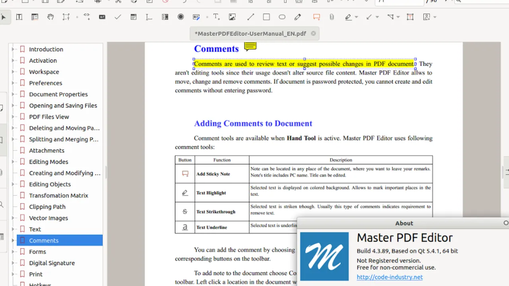Viewport: 509px width, 286px height.
Task: Select the yellow highlighted sentence annotation
Action: (305, 64)
